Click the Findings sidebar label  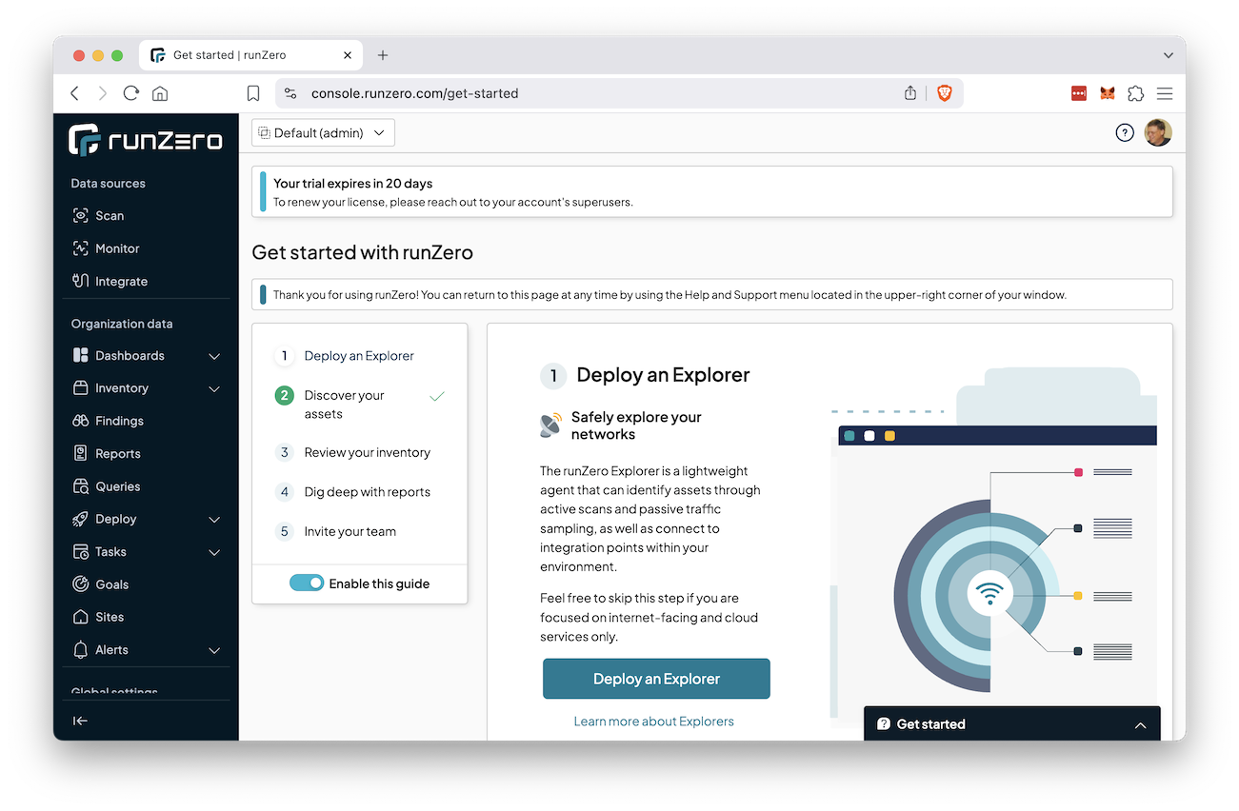[x=119, y=421]
